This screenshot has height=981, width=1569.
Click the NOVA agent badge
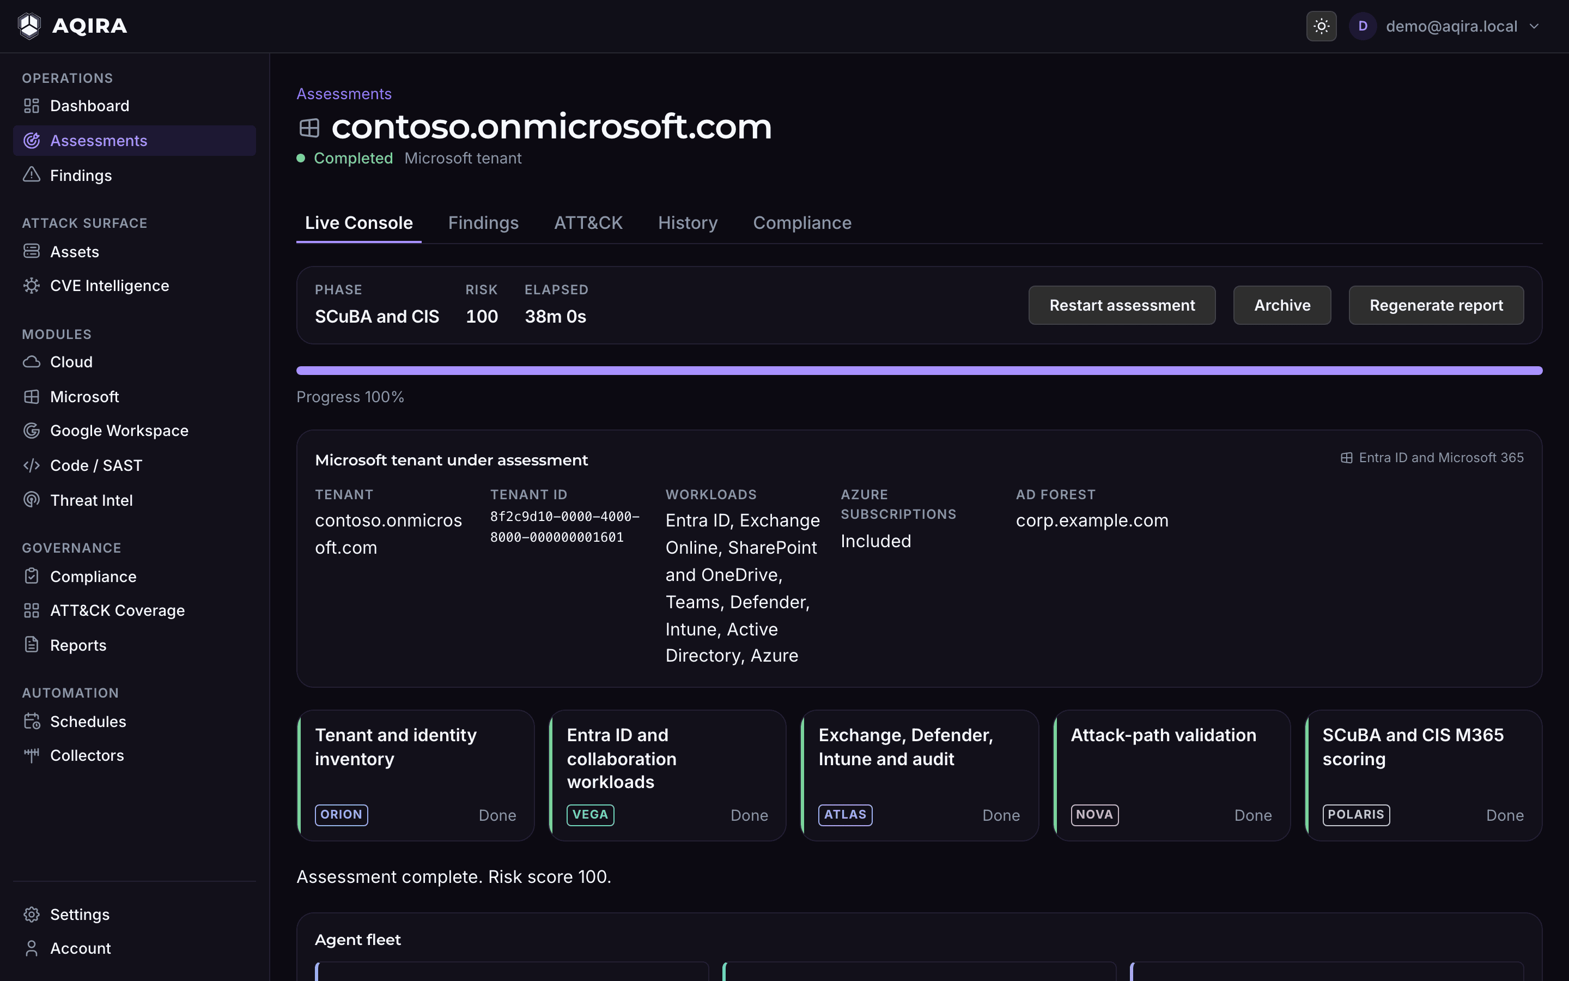(1094, 815)
